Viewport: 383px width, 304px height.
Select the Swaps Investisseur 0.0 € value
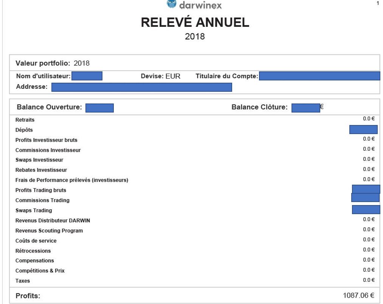pyautogui.click(x=369, y=159)
